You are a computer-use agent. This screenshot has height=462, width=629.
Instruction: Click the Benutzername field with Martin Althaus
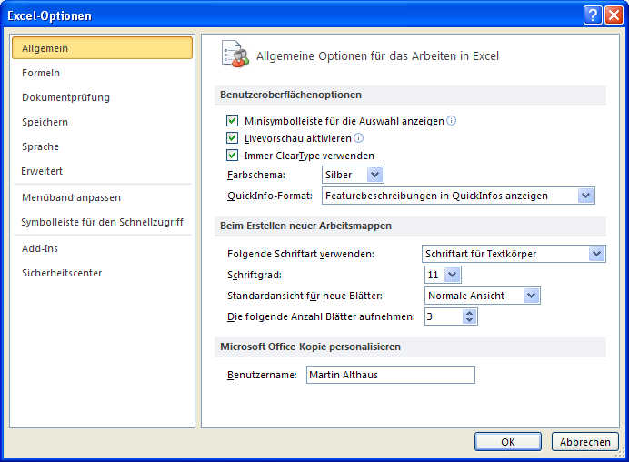391,375
